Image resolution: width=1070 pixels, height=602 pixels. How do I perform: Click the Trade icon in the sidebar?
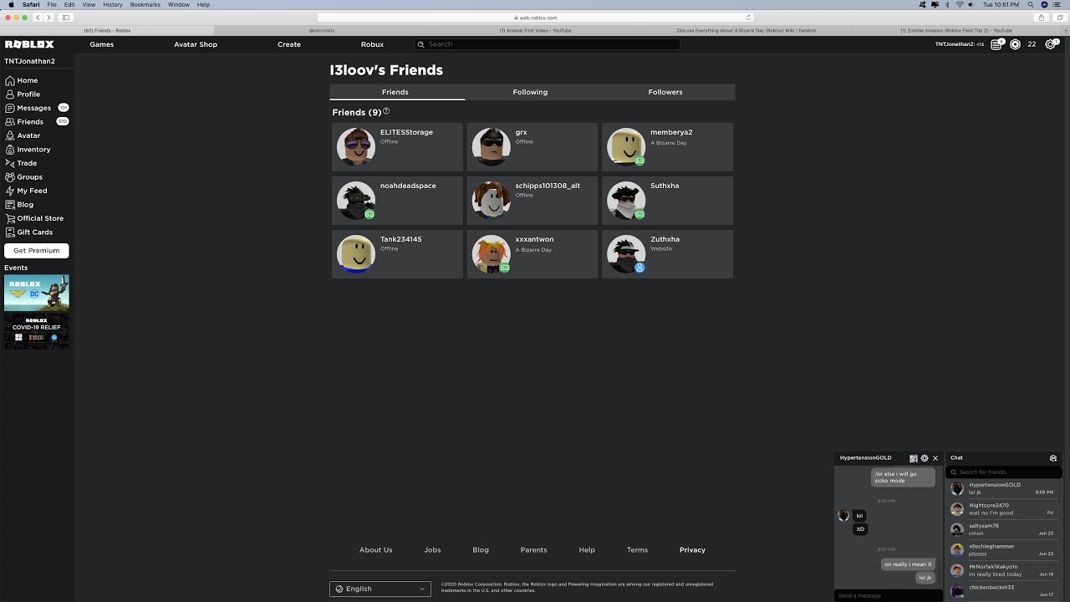[x=10, y=164]
